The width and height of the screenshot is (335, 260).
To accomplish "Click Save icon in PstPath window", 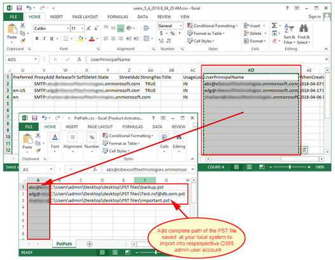I will coord(34,118).
